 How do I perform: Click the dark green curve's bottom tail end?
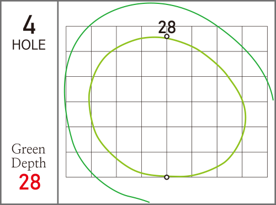point(148,202)
